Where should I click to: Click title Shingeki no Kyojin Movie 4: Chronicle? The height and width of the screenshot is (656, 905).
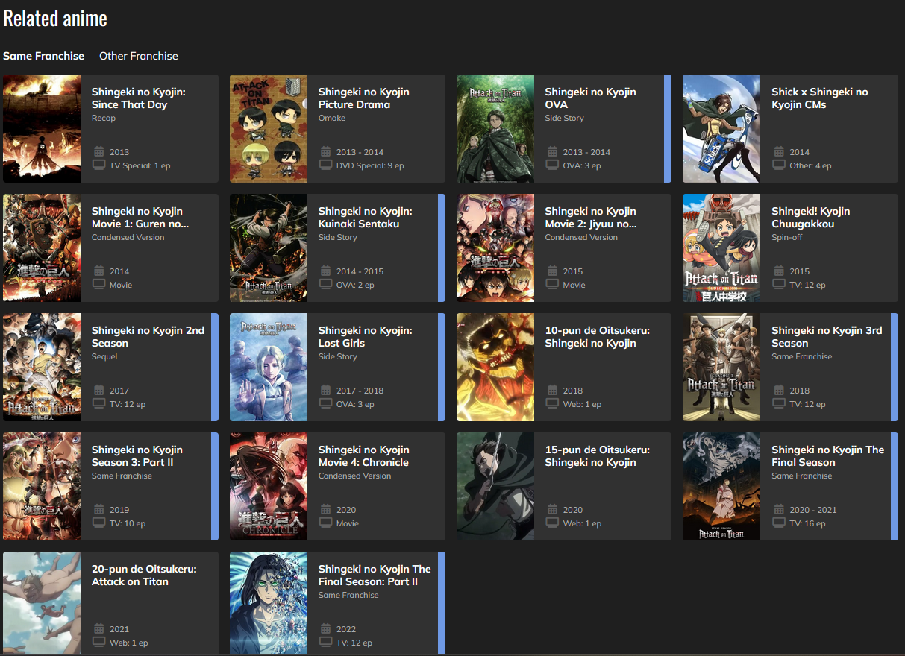click(364, 456)
